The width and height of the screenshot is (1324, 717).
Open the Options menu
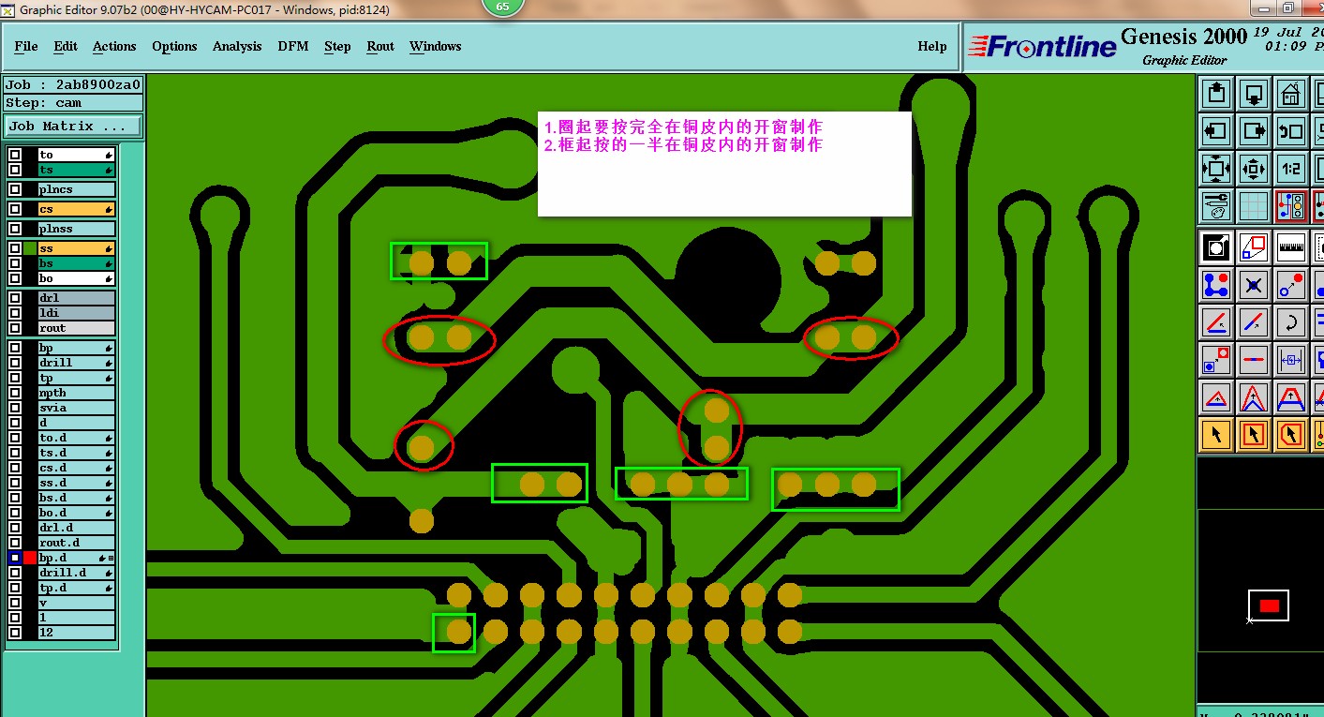[x=174, y=46]
